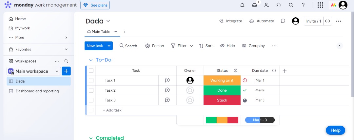This screenshot has height=140, width=354.
Task: Open the Help button
Action: pyautogui.click(x=335, y=130)
